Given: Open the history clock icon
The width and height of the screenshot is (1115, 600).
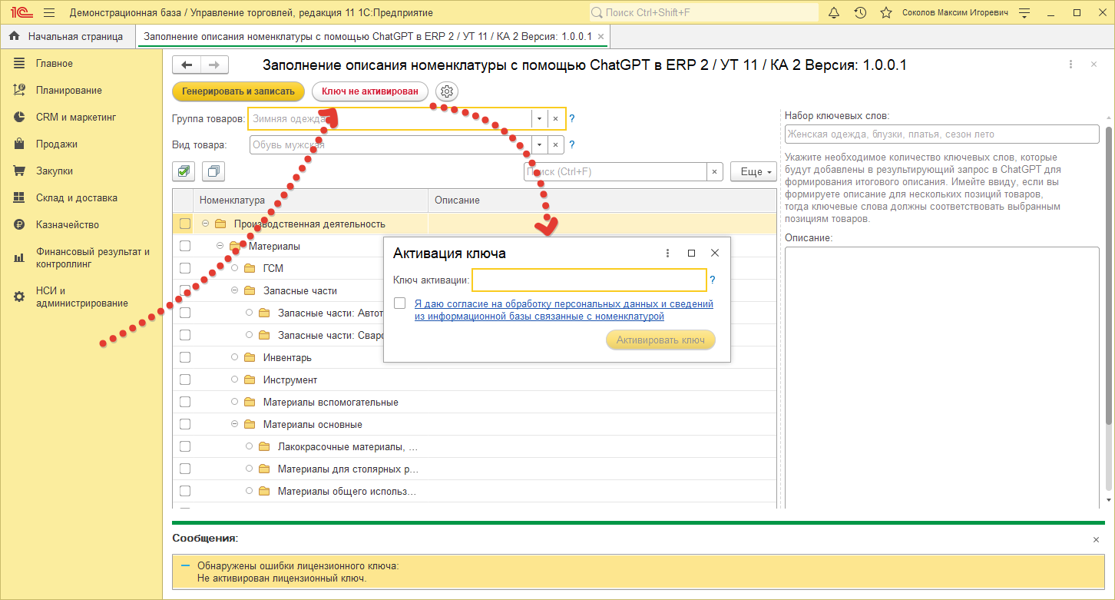Looking at the screenshot, I should 860,13.
